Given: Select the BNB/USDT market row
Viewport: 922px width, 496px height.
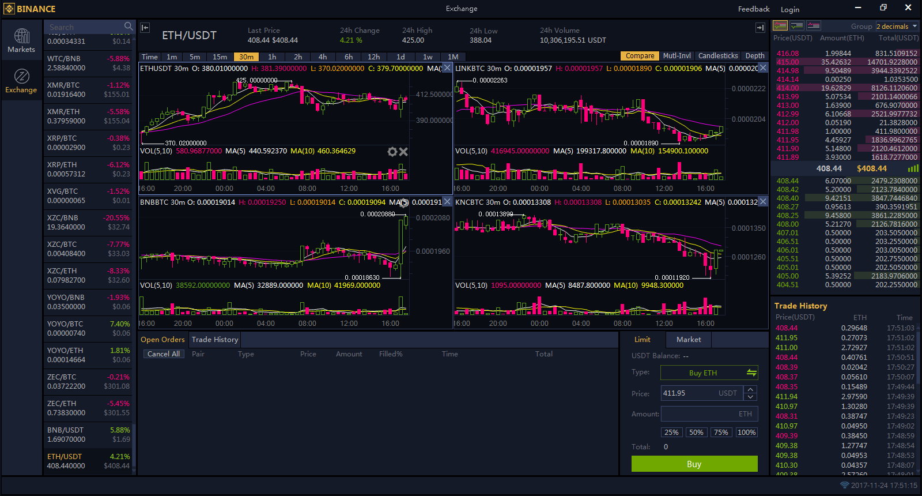Looking at the screenshot, I should point(88,435).
